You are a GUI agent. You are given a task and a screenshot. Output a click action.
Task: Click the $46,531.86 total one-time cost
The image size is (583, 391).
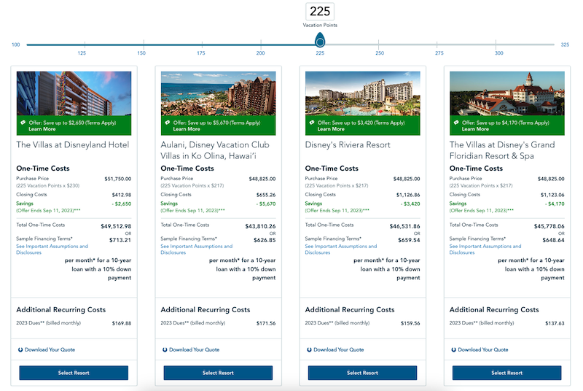click(x=405, y=226)
